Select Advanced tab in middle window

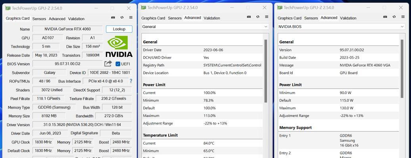click(193, 18)
